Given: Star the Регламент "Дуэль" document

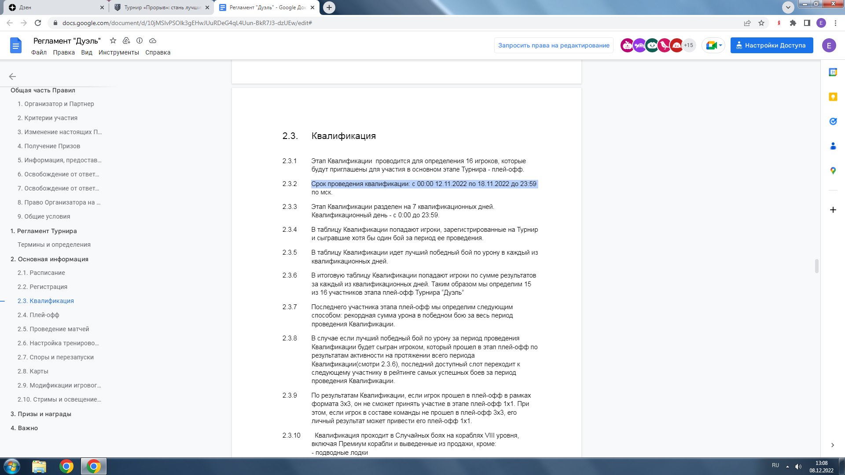Looking at the screenshot, I should (113, 40).
